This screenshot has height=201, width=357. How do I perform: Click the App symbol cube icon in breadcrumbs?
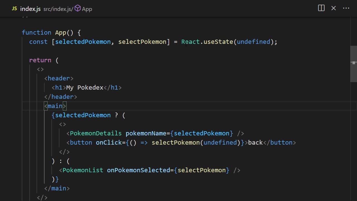click(78, 9)
